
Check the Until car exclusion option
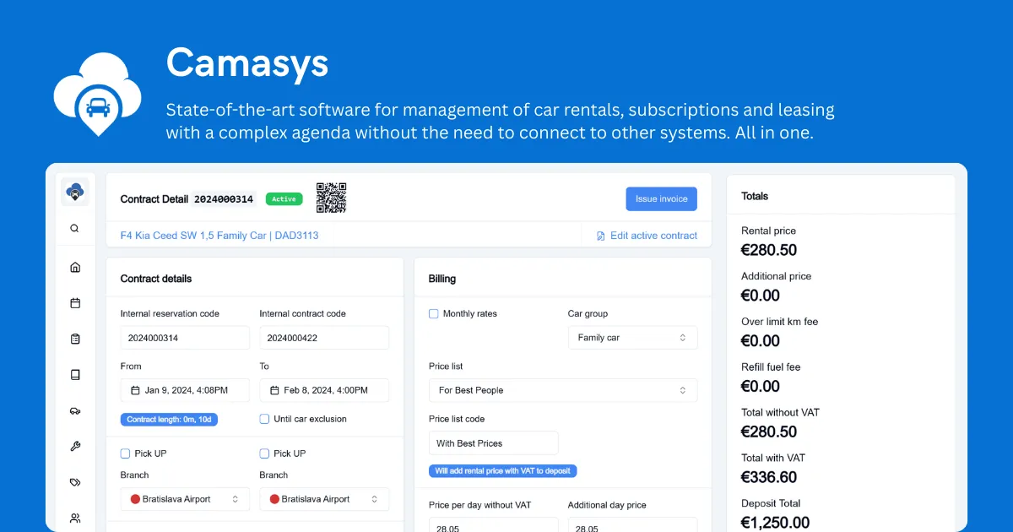click(x=266, y=419)
